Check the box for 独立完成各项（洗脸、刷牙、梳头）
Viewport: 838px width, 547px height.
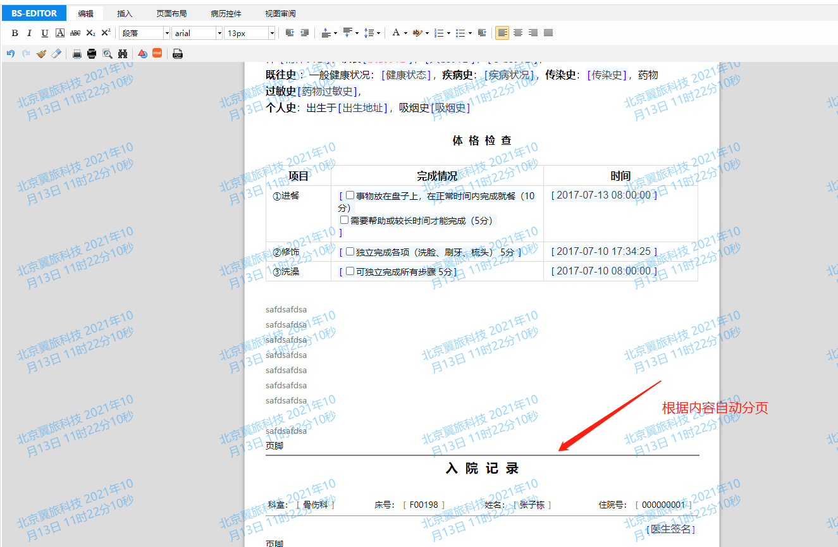[350, 252]
